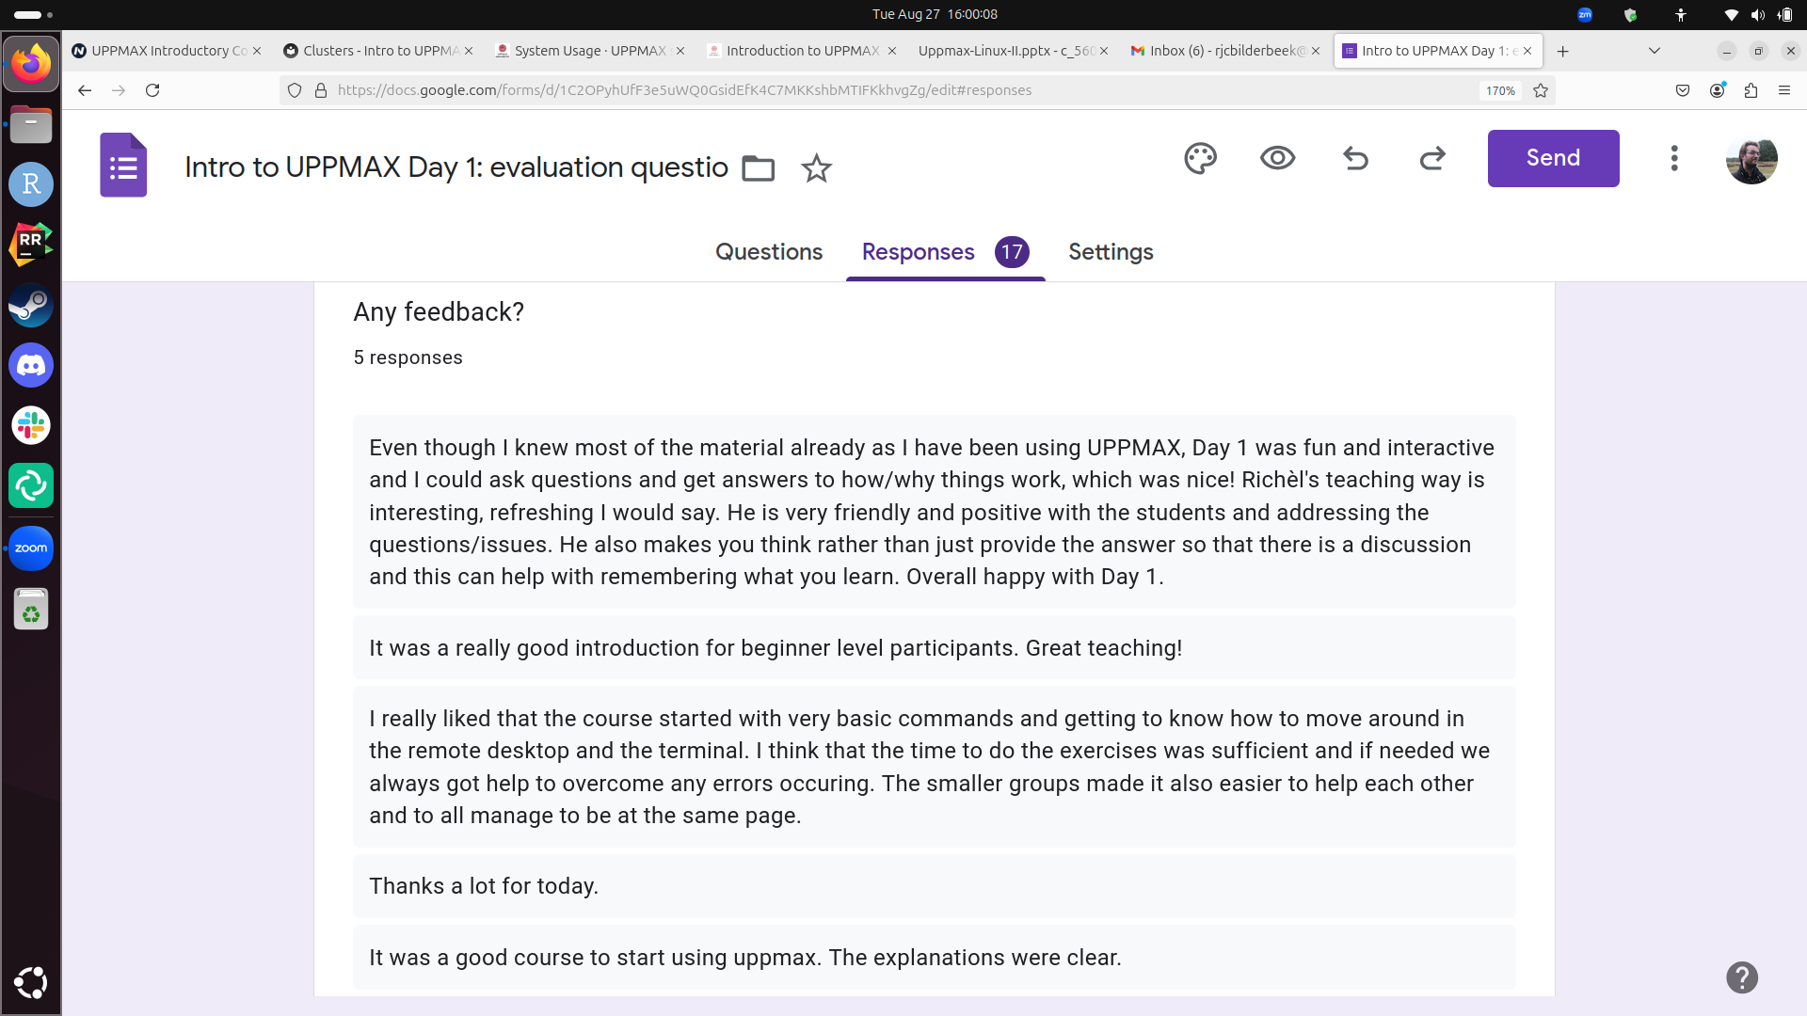Show site security shield info
This screenshot has height=1016, width=1807.
(295, 90)
